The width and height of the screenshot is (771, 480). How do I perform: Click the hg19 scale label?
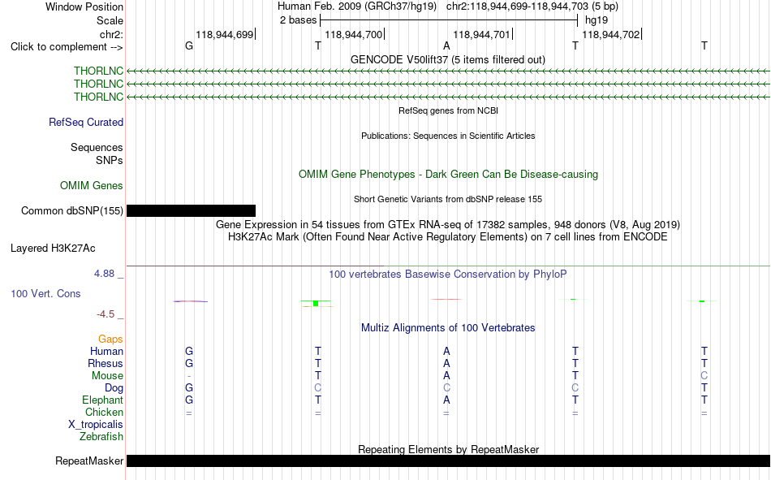(597, 20)
